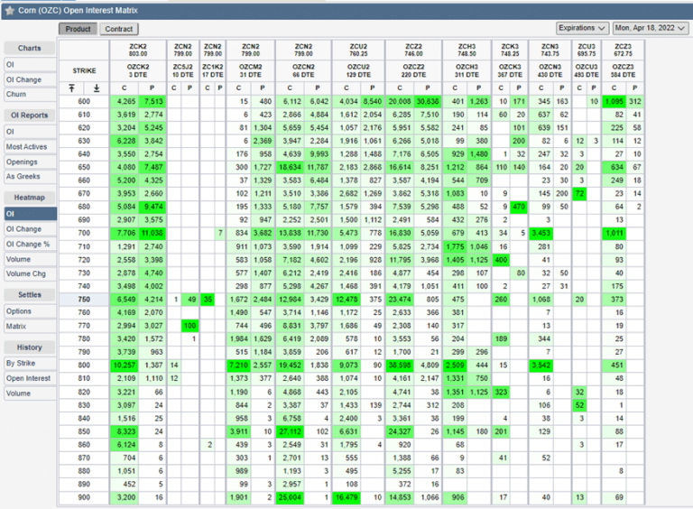Open Volume Chg heatmap
The height and width of the screenshot is (509, 693).
(x=31, y=273)
